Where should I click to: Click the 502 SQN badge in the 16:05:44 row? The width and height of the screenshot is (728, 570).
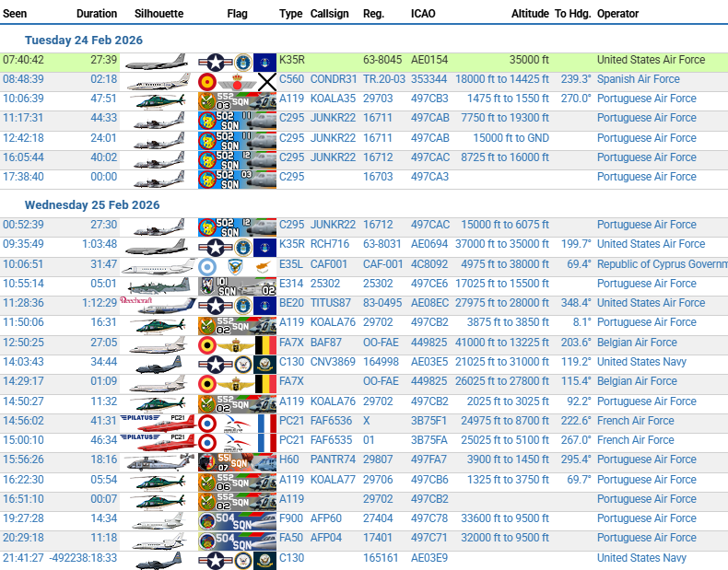tap(237, 160)
